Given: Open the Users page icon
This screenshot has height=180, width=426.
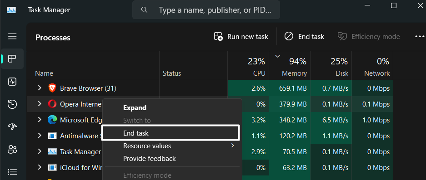Looking at the screenshot, I should coord(12,149).
